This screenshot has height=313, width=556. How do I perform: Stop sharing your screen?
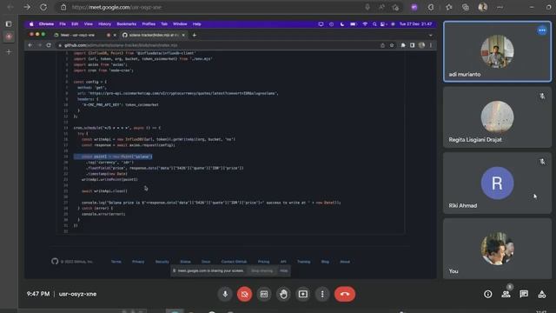262,270
